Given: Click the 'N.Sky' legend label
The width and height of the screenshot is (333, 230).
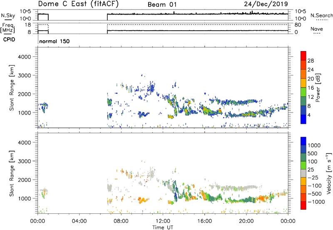Looking at the screenshot, I should [x=8, y=15].
